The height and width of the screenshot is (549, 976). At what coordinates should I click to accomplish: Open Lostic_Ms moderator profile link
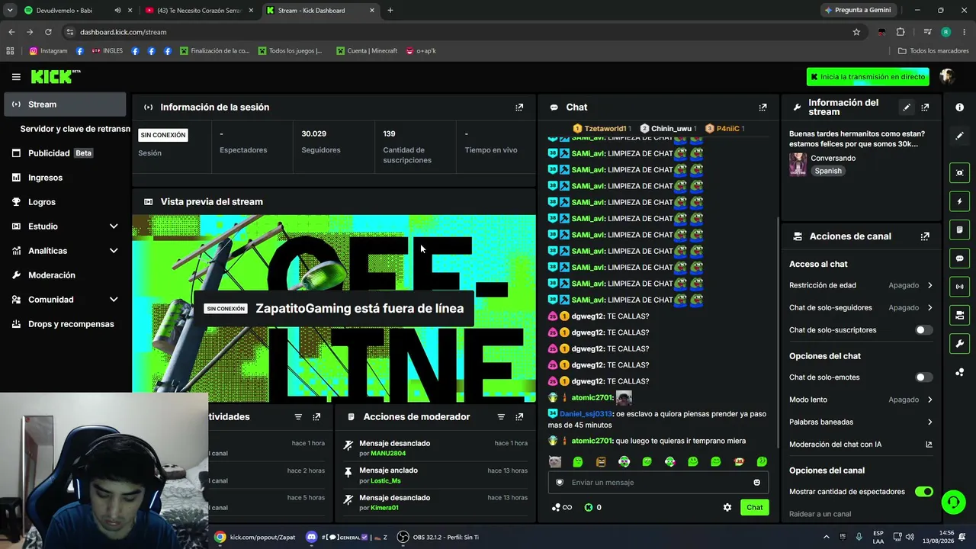click(x=385, y=481)
